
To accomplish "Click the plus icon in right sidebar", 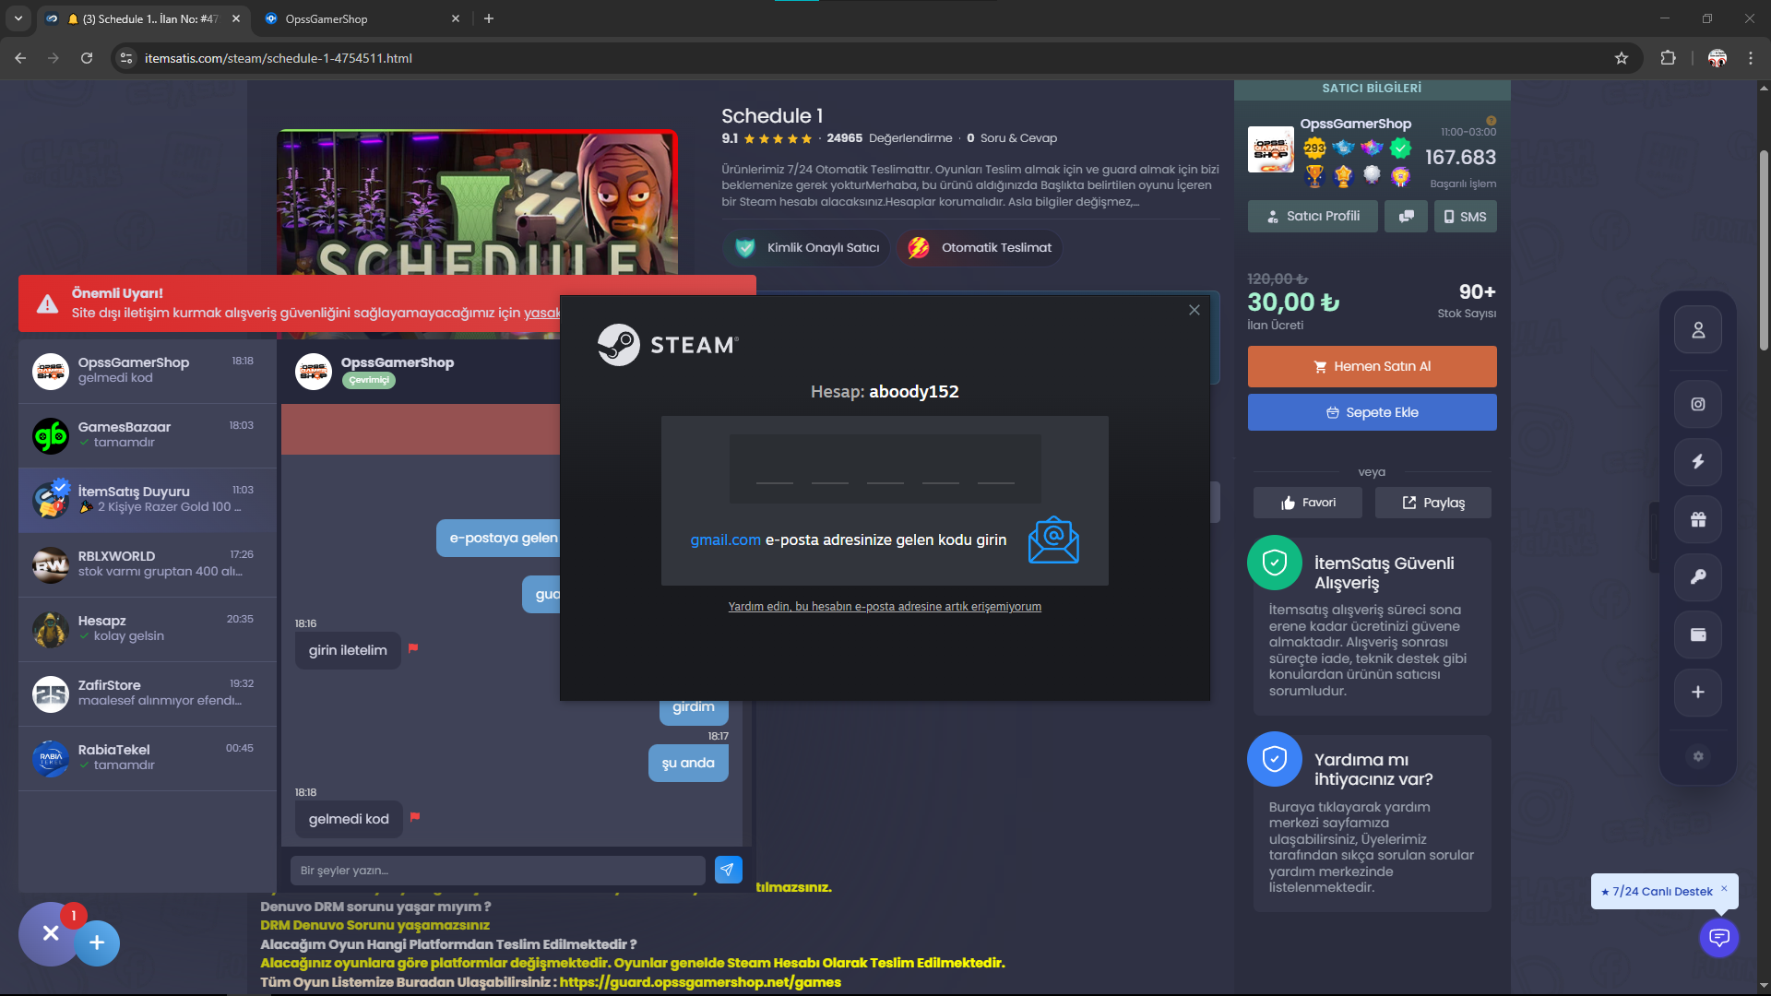I will 1698,692.
